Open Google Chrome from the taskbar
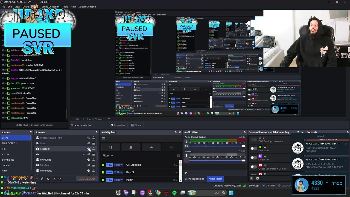Image resolution: width=350 pixels, height=197 pixels. (x=158, y=193)
